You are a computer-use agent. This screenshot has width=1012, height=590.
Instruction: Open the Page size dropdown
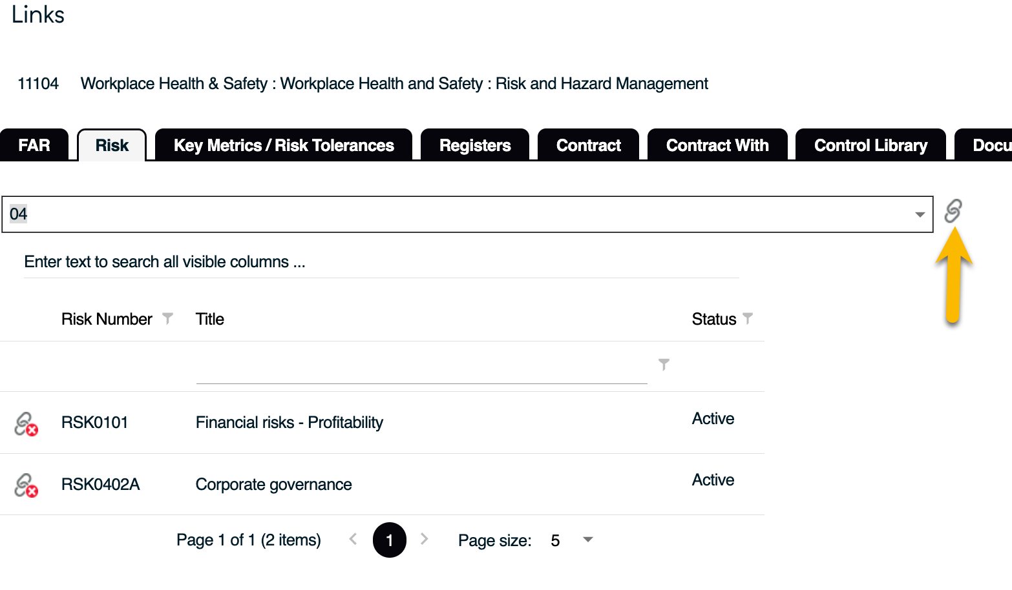(587, 540)
